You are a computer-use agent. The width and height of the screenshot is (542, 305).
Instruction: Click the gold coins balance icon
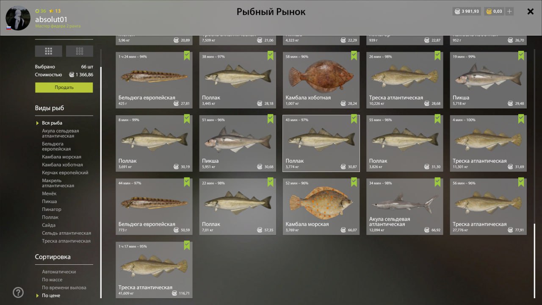489,11
